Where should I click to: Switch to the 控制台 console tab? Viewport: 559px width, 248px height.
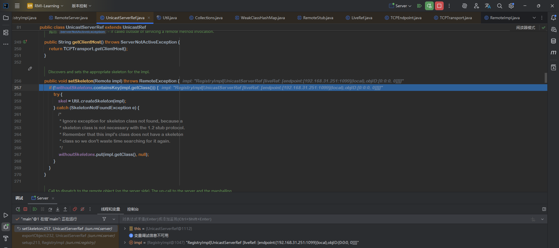pyautogui.click(x=133, y=209)
